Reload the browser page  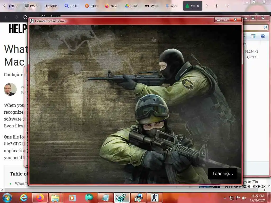(25, 17)
